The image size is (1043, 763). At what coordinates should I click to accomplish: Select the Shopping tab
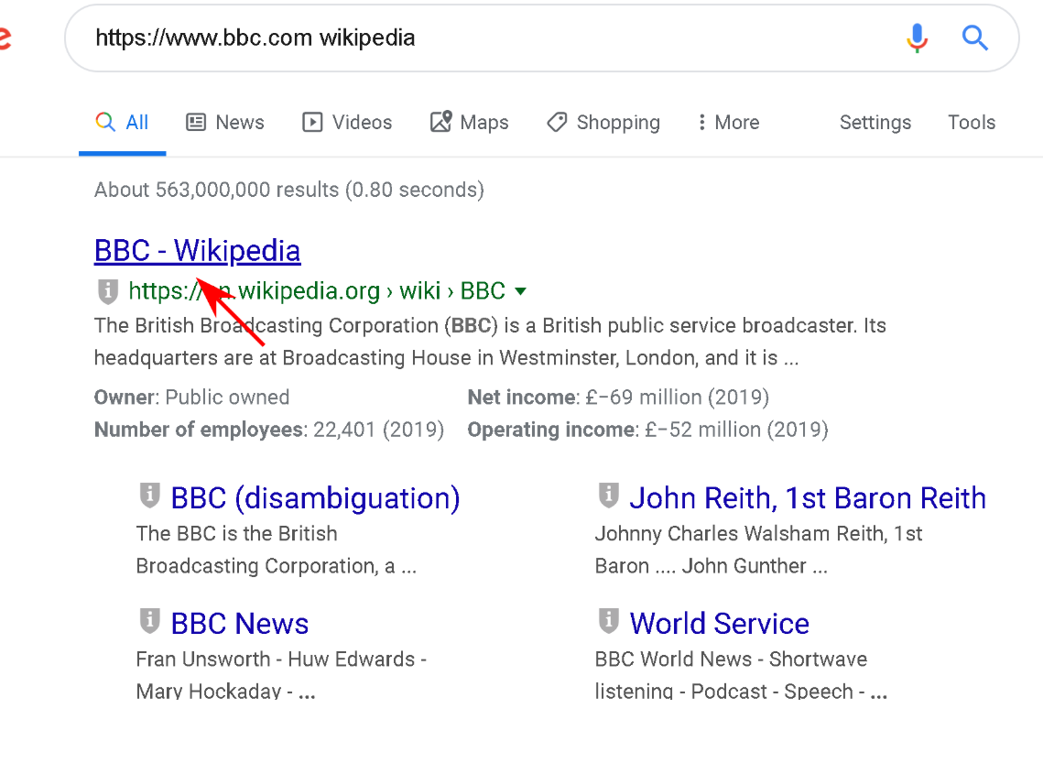point(603,123)
